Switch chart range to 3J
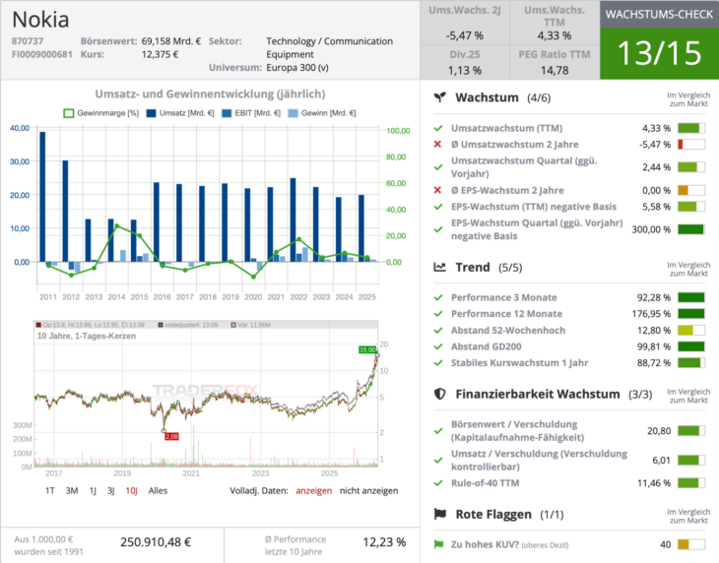Viewport: 719px width, 563px height. tap(111, 490)
